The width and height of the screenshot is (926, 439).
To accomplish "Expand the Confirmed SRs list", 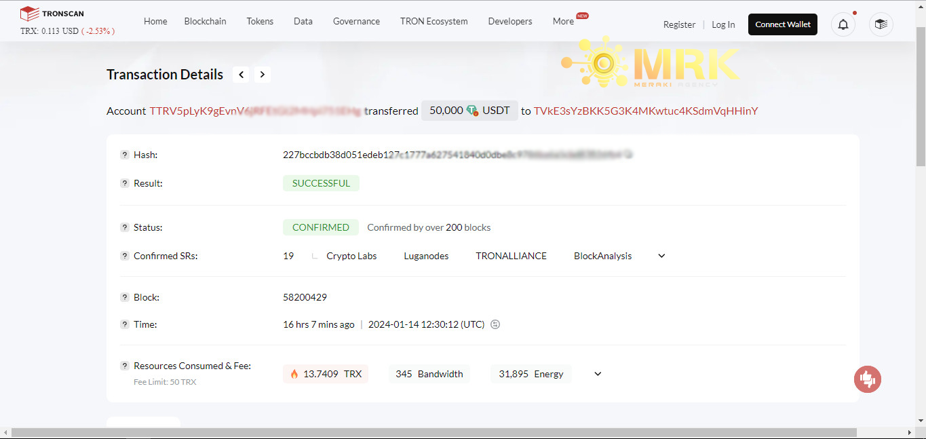I will (x=661, y=256).
